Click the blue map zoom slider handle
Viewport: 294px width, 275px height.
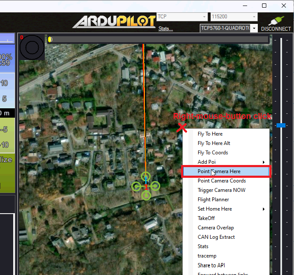[281, 125]
